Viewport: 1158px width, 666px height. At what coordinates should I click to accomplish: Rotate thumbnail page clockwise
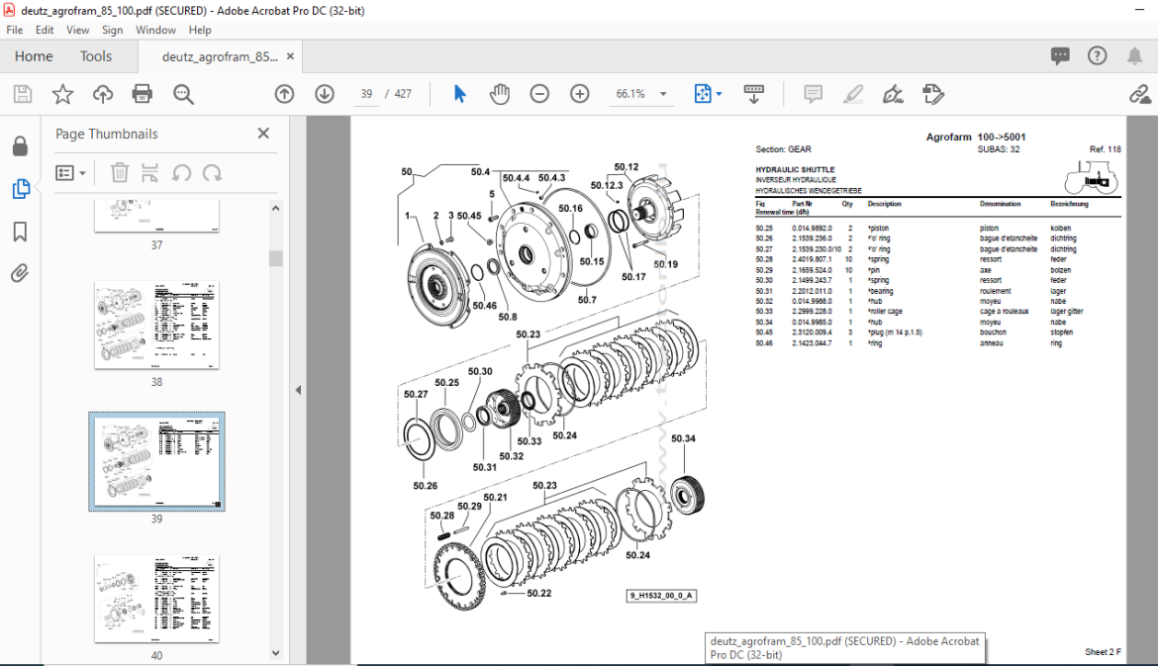213,173
